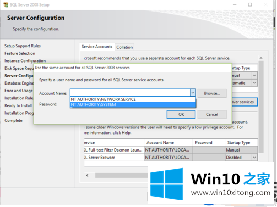Select Ready to Install step

[x=18, y=105]
